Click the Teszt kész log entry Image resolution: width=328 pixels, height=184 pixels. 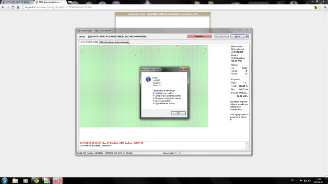click(x=96, y=146)
